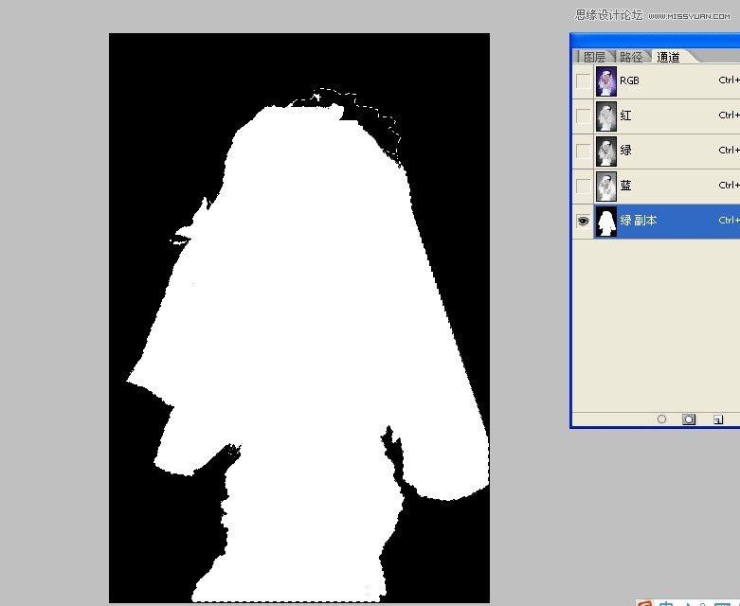Select the RGB channel name

629,81
